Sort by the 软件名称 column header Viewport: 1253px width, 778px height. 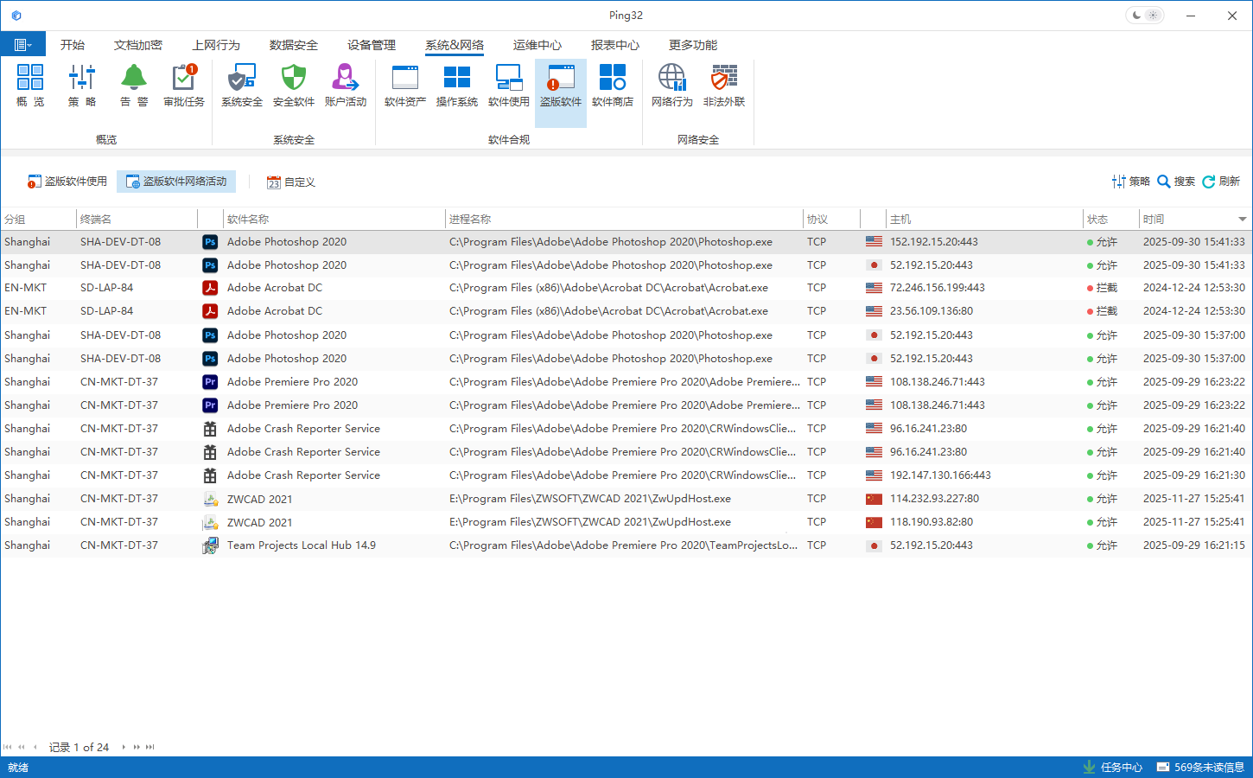click(x=333, y=220)
